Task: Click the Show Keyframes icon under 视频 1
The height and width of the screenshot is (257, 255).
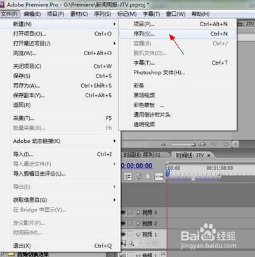Action: (x=131, y=244)
